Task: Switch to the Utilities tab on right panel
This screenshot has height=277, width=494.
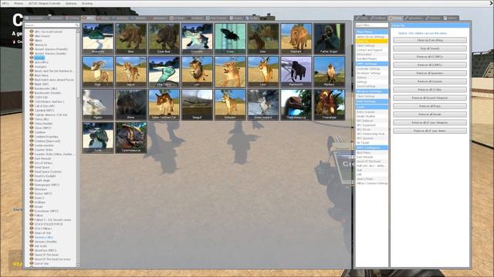Action: click(395, 18)
